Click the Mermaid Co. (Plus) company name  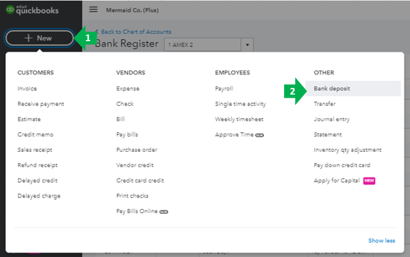pos(133,10)
